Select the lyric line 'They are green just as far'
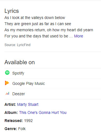 point(38,24)
